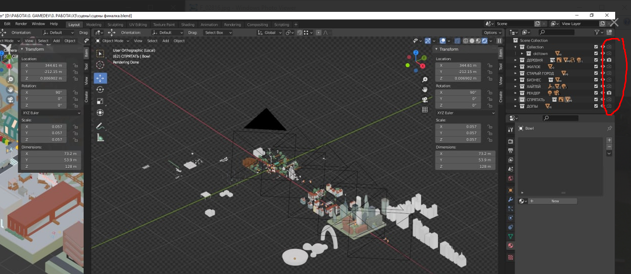Select the Measure ruler tool

[x=100, y=137]
